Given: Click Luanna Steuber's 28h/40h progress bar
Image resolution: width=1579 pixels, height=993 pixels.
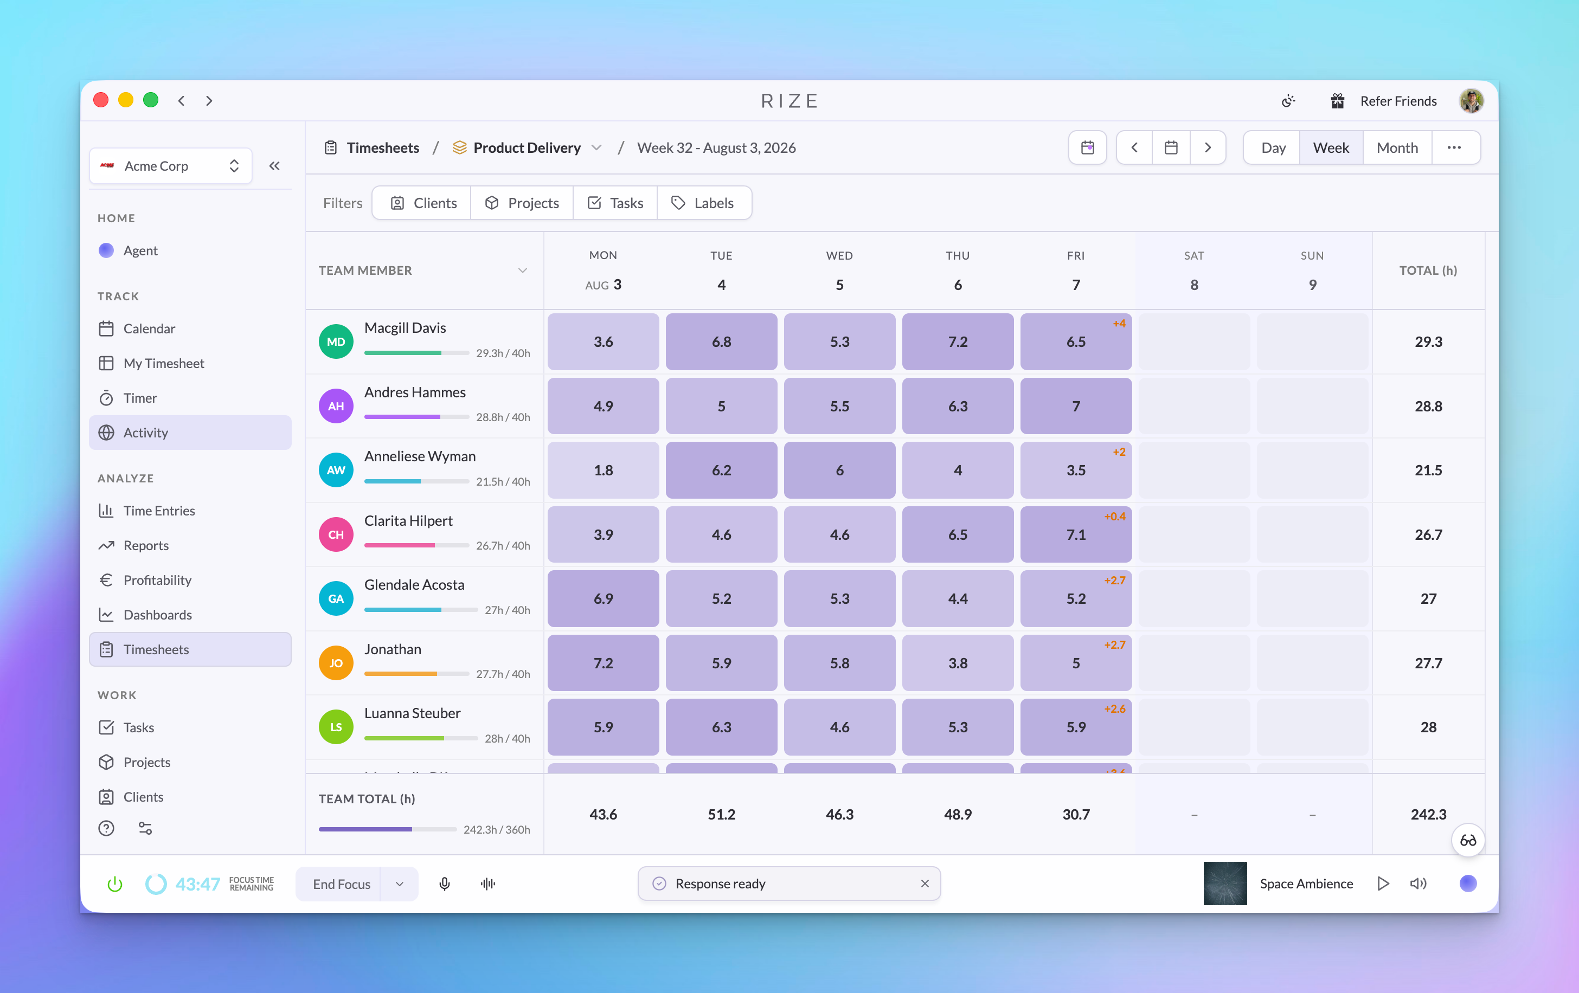Looking at the screenshot, I should [421, 739].
